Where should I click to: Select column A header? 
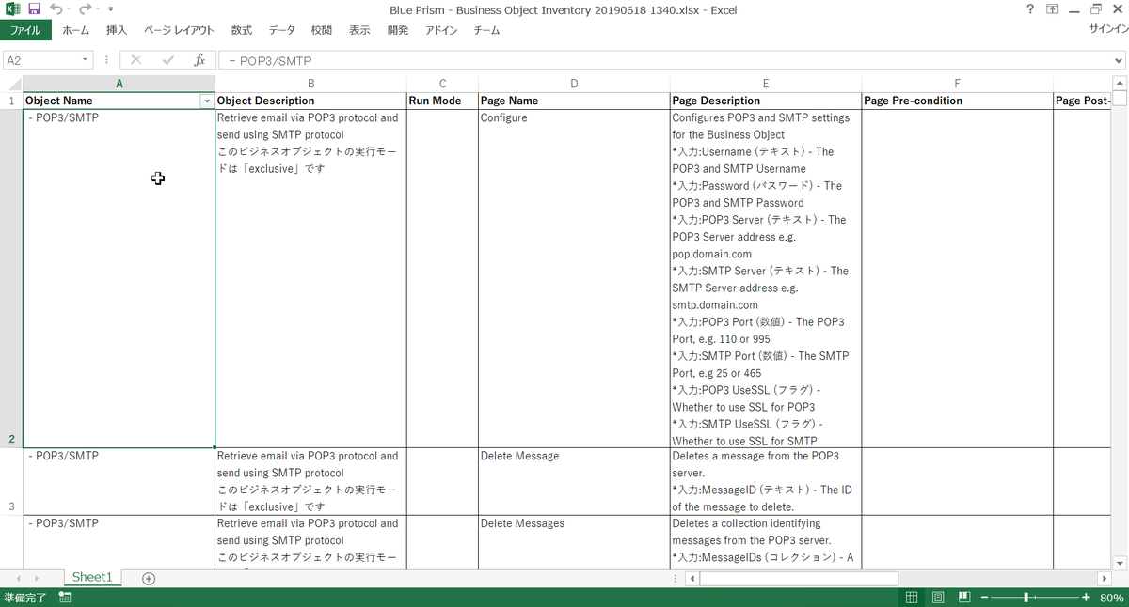coord(119,84)
